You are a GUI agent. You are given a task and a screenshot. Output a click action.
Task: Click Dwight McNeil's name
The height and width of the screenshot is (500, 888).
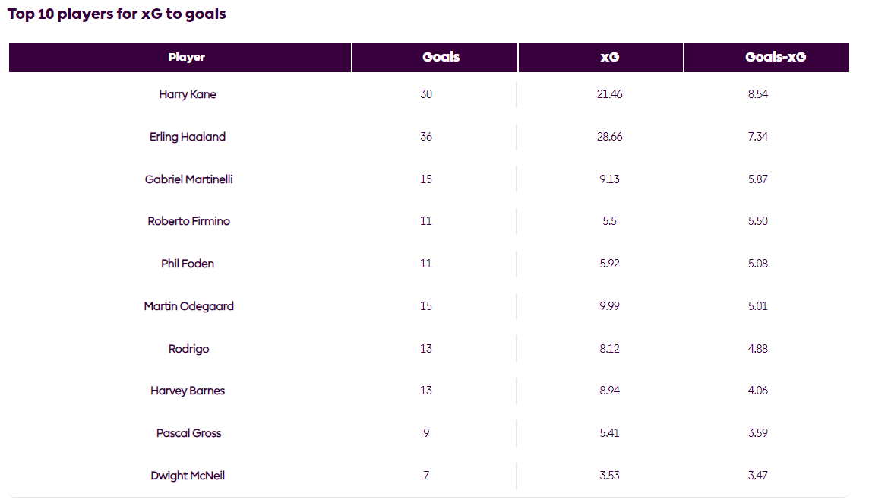point(188,476)
